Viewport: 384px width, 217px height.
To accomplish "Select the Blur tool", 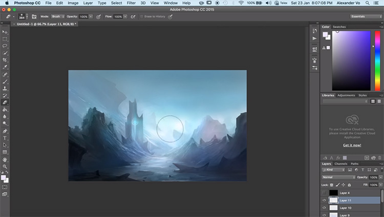I will click(5, 116).
